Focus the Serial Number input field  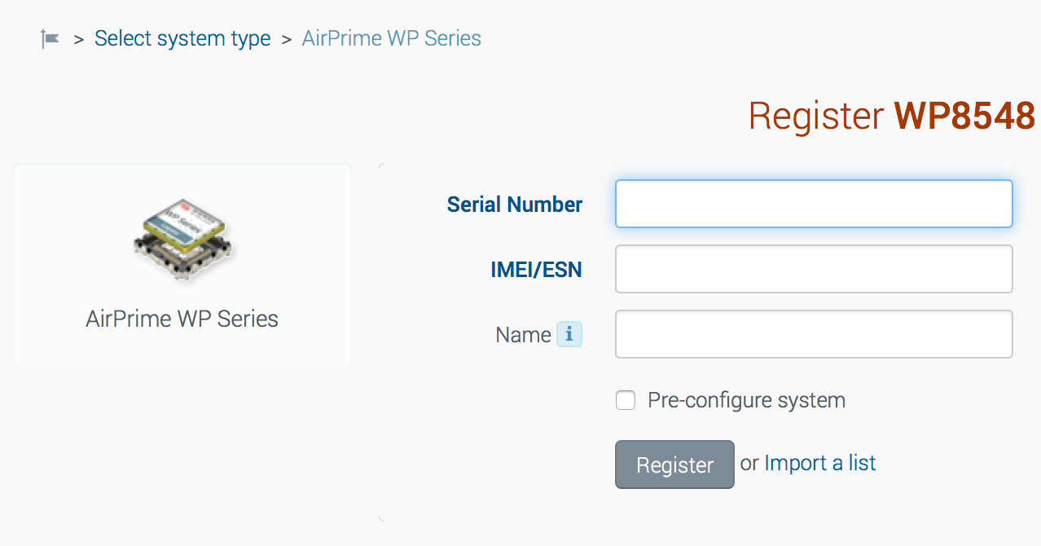[814, 204]
